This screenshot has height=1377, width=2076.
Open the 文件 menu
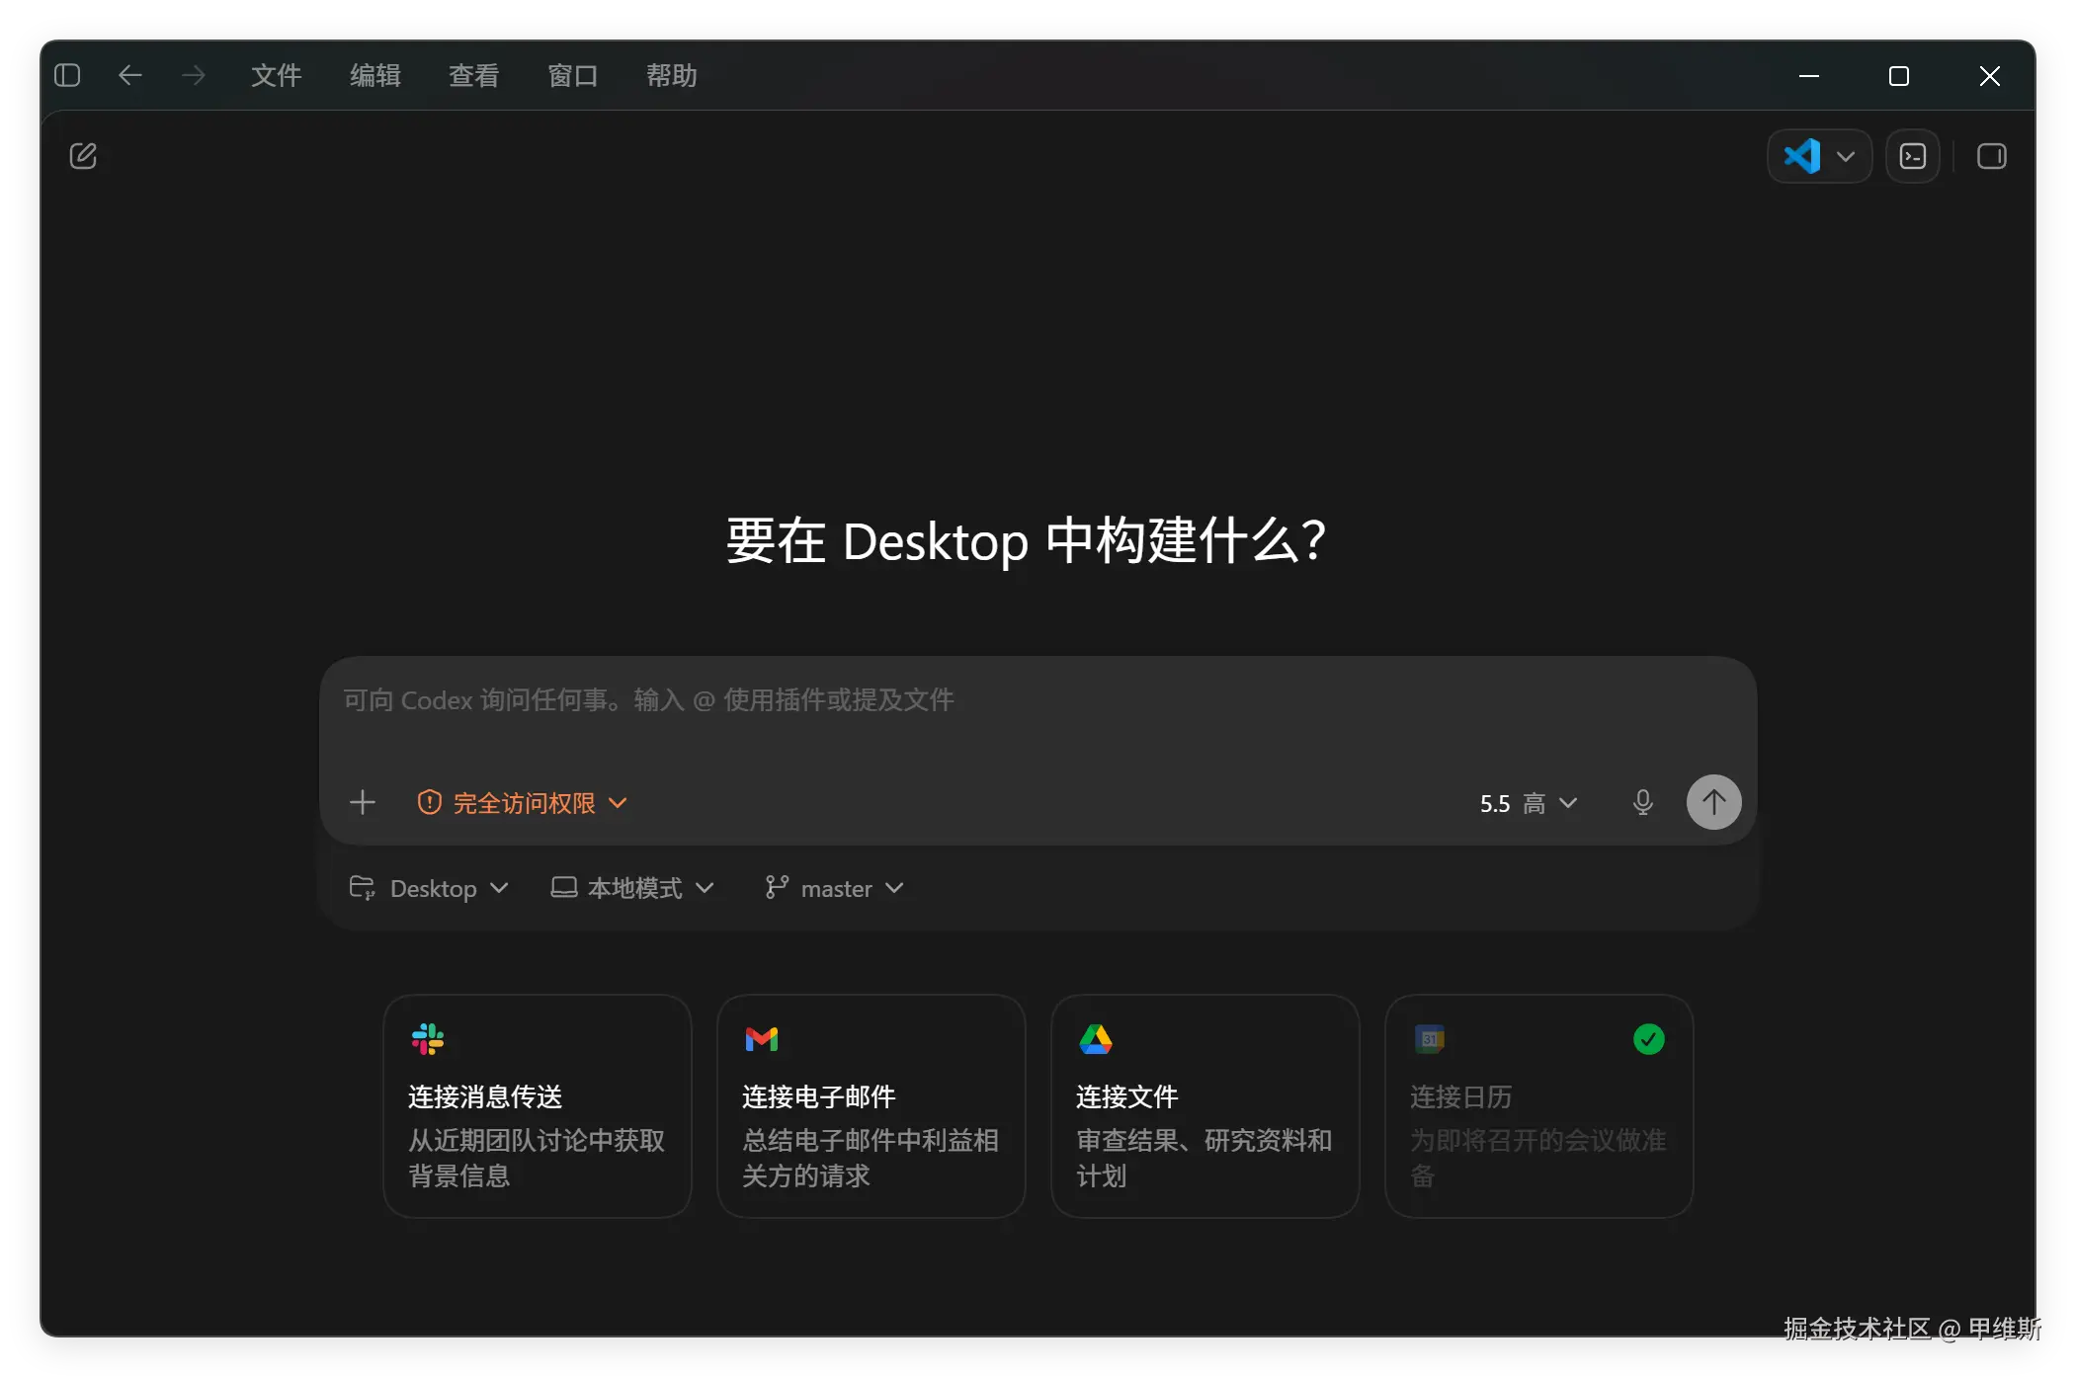[x=276, y=75]
